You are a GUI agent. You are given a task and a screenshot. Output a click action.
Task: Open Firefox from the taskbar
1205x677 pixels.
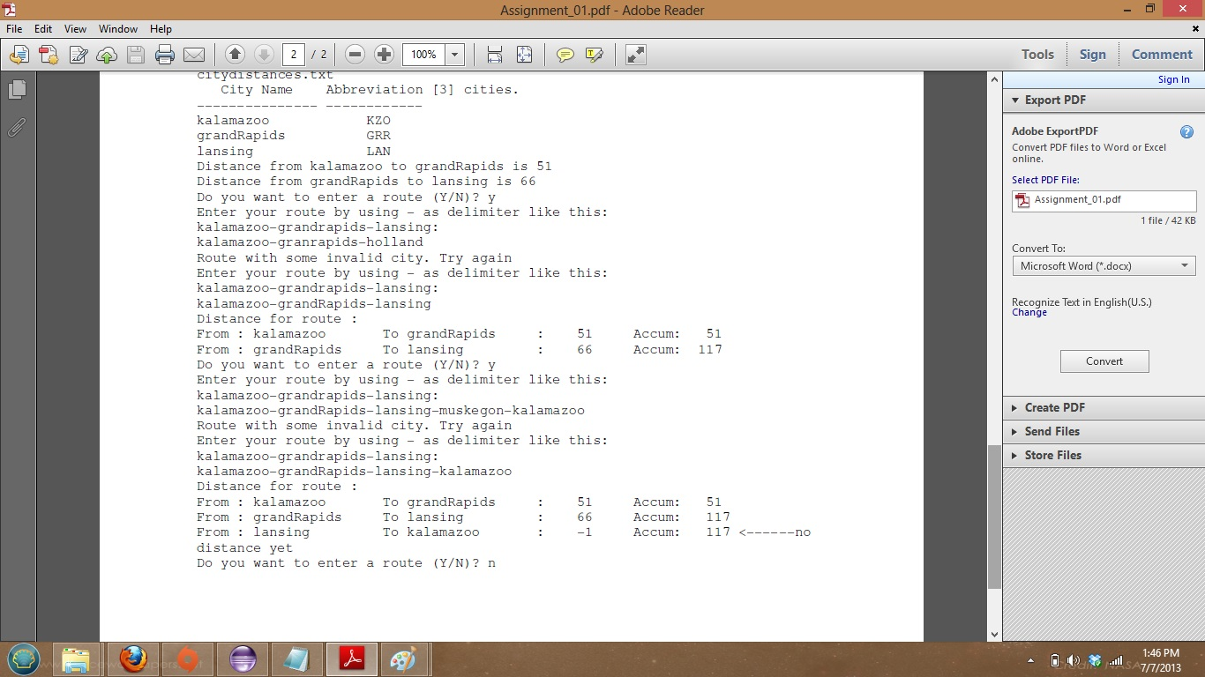tap(132, 659)
